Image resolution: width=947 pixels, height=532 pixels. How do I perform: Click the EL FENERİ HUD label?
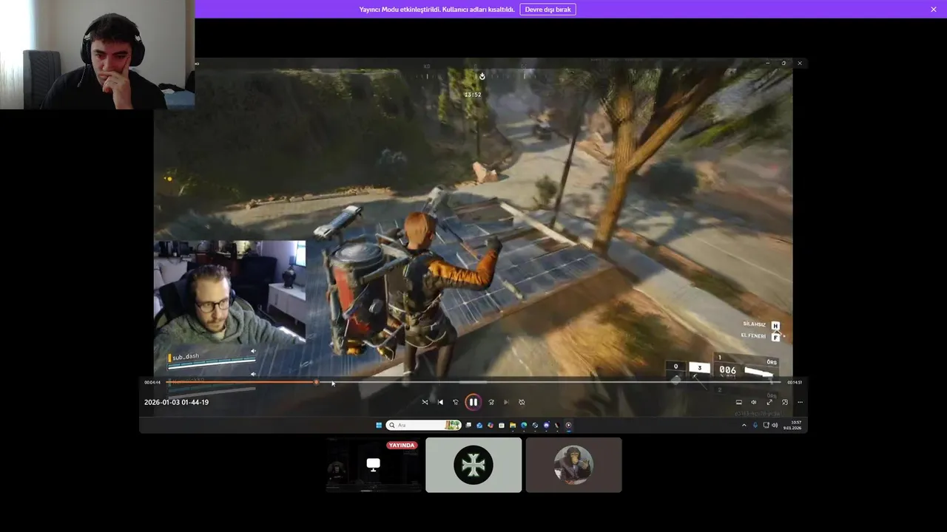[753, 335]
